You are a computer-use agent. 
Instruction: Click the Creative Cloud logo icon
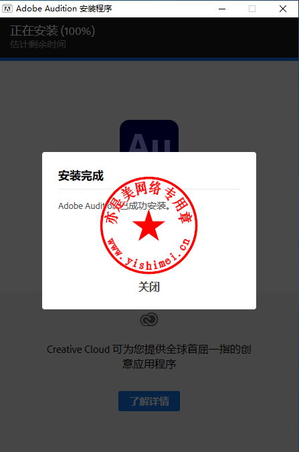(149, 319)
